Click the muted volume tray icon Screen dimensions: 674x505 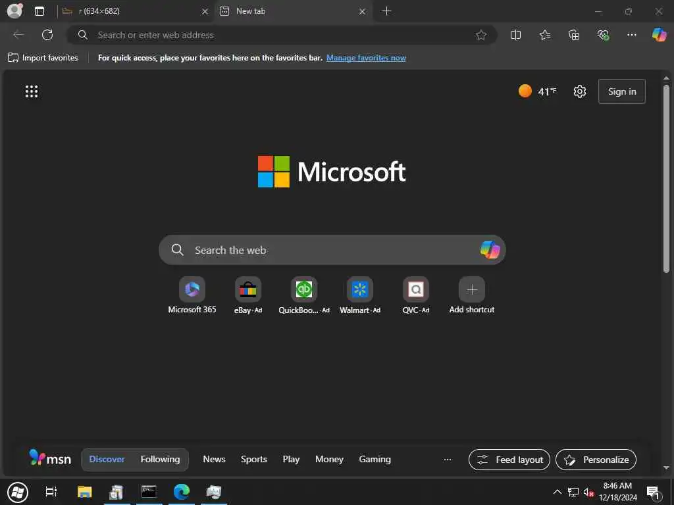click(588, 492)
